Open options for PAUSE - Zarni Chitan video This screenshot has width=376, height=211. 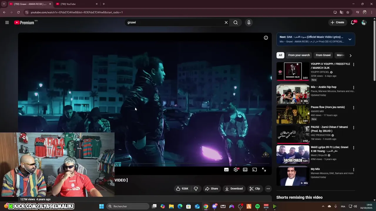coord(354,127)
